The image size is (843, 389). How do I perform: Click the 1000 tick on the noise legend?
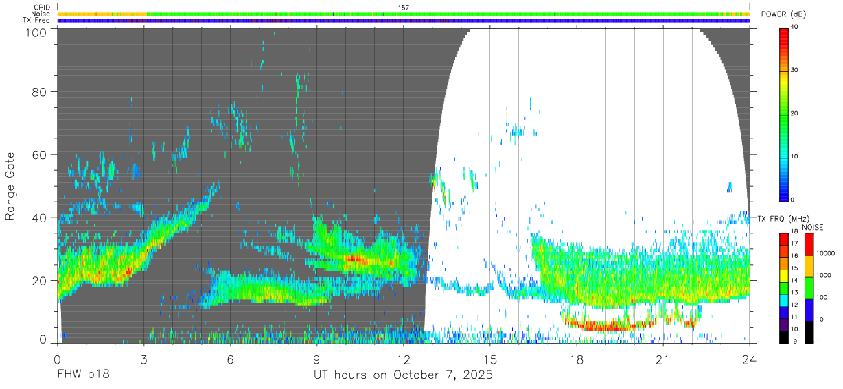[x=822, y=275]
